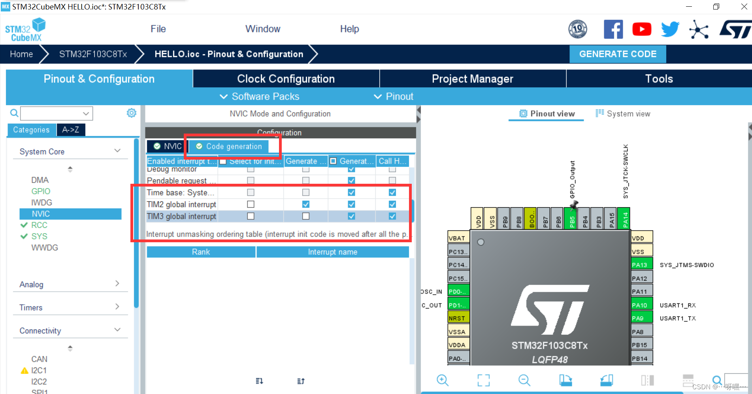Switch to the Clock Configuration tab
Image resolution: width=752 pixels, height=394 pixels.
coord(286,79)
